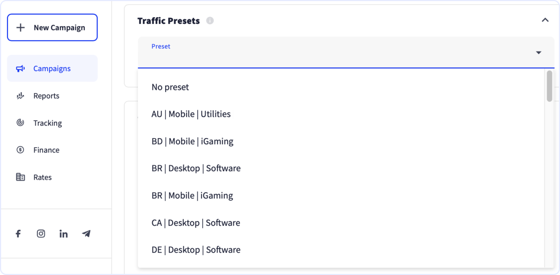Open the Instagram social link
This screenshot has height=275, width=560.
click(x=41, y=234)
